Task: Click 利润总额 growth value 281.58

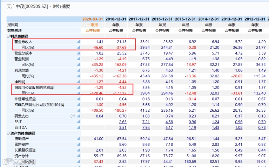Action: tap(167, 76)
